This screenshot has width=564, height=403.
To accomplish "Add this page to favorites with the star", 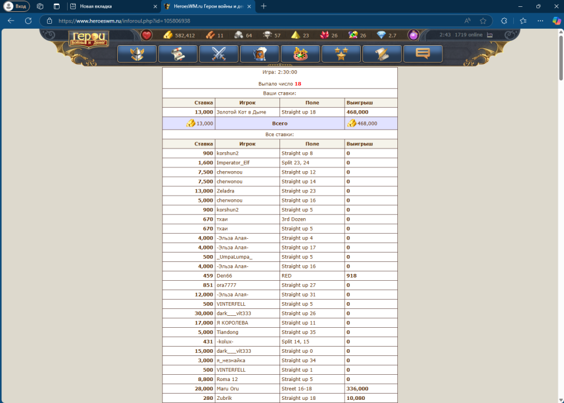I will 483,21.
